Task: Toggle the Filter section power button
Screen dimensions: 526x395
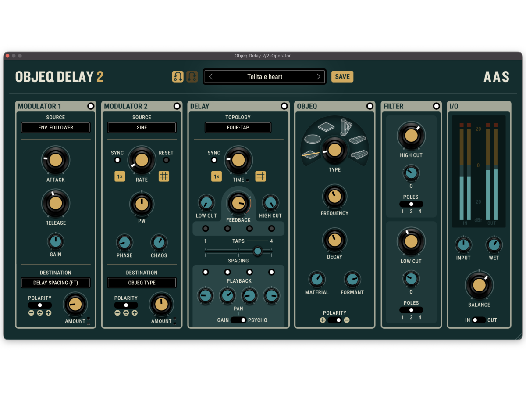Action: tap(436, 106)
